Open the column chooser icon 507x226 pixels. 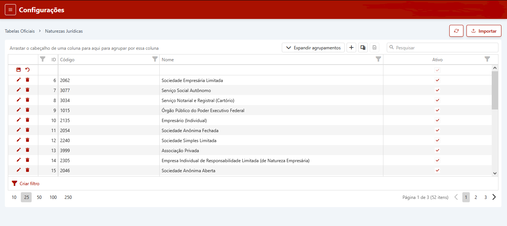363,48
